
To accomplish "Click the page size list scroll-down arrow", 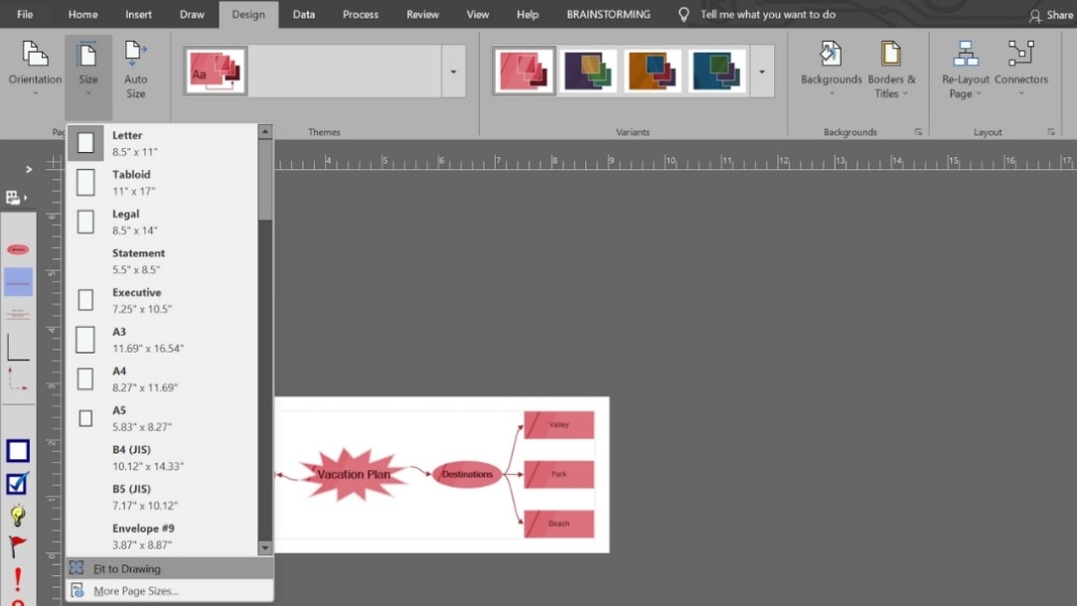I will click(x=265, y=548).
